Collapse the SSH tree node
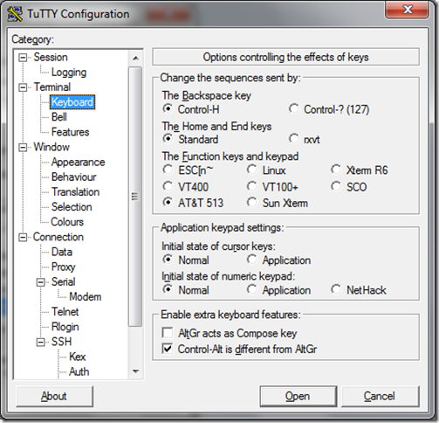This screenshot has width=439, height=423. click(41, 342)
